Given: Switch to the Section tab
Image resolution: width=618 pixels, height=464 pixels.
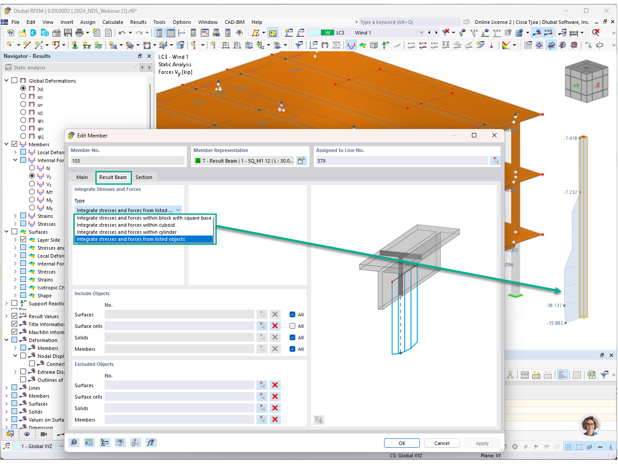Looking at the screenshot, I should [x=144, y=177].
